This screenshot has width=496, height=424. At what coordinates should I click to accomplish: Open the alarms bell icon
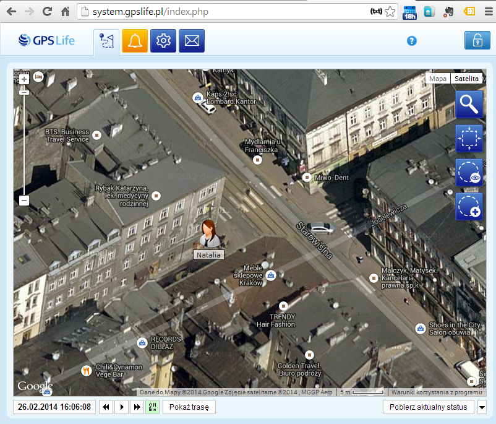tap(135, 41)
